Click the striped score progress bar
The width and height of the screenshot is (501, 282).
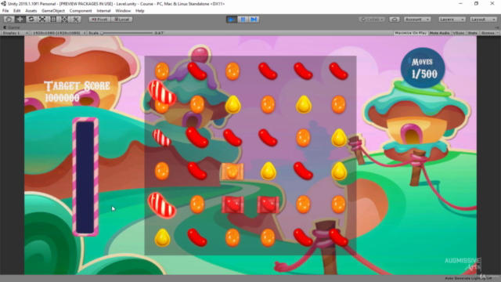[x=85, y=177]
